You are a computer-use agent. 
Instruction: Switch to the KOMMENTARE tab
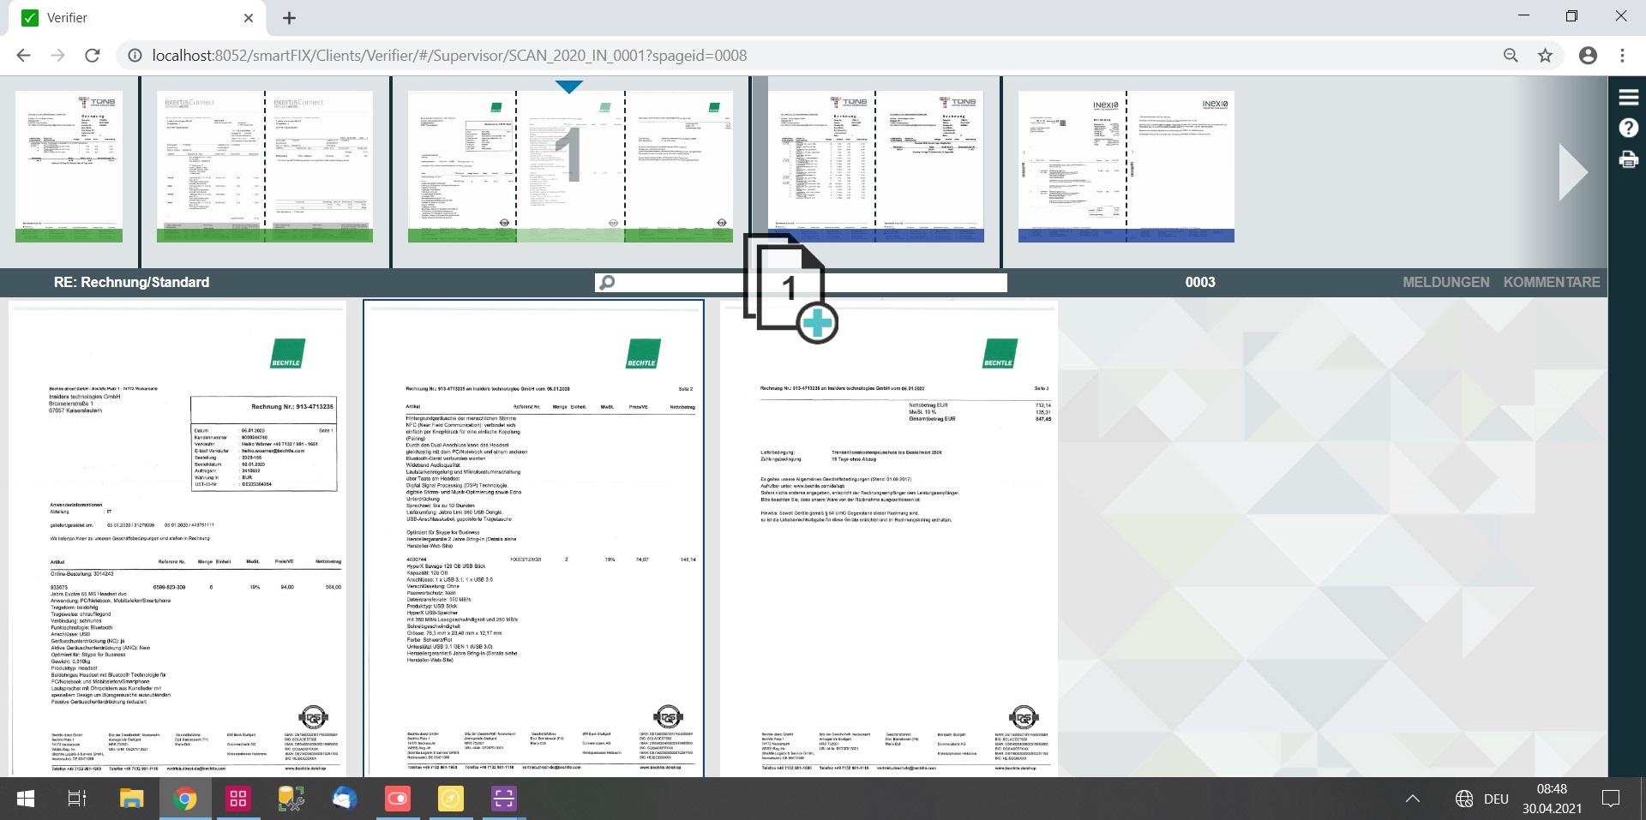coord(1551,282)
